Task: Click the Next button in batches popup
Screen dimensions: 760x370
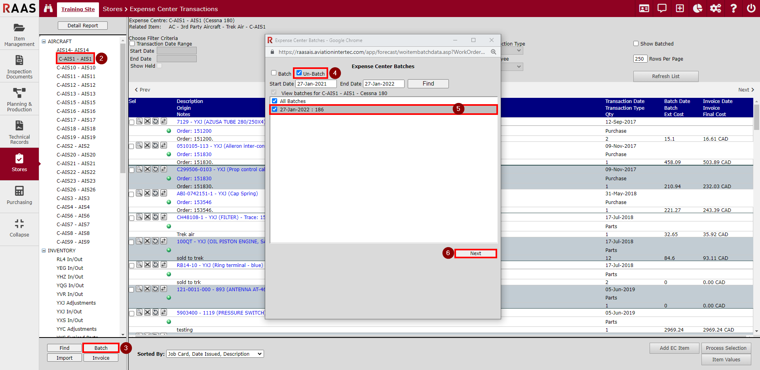Action: (475, 254)
